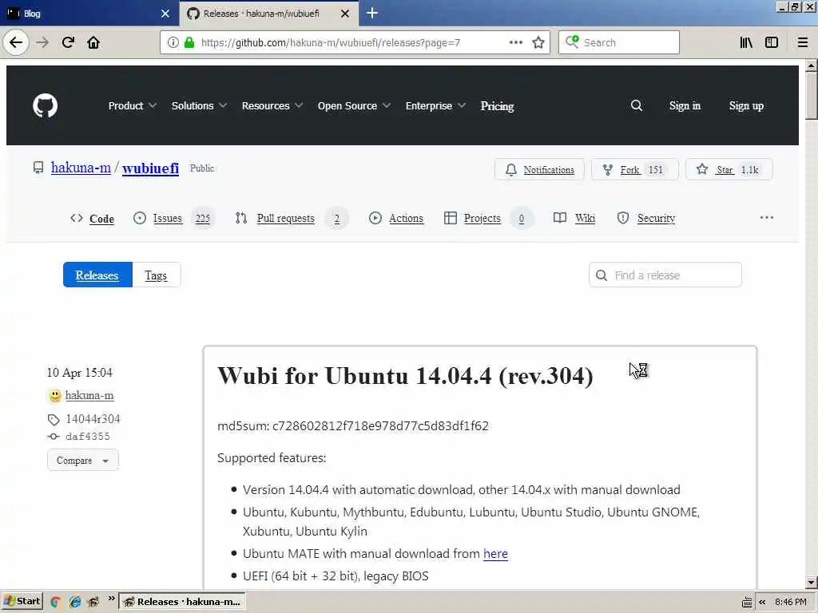Click the clock showing 8:46 PM
Image resolution: width=818 pixels, height=613 pixels.
[x=790, y=602]
